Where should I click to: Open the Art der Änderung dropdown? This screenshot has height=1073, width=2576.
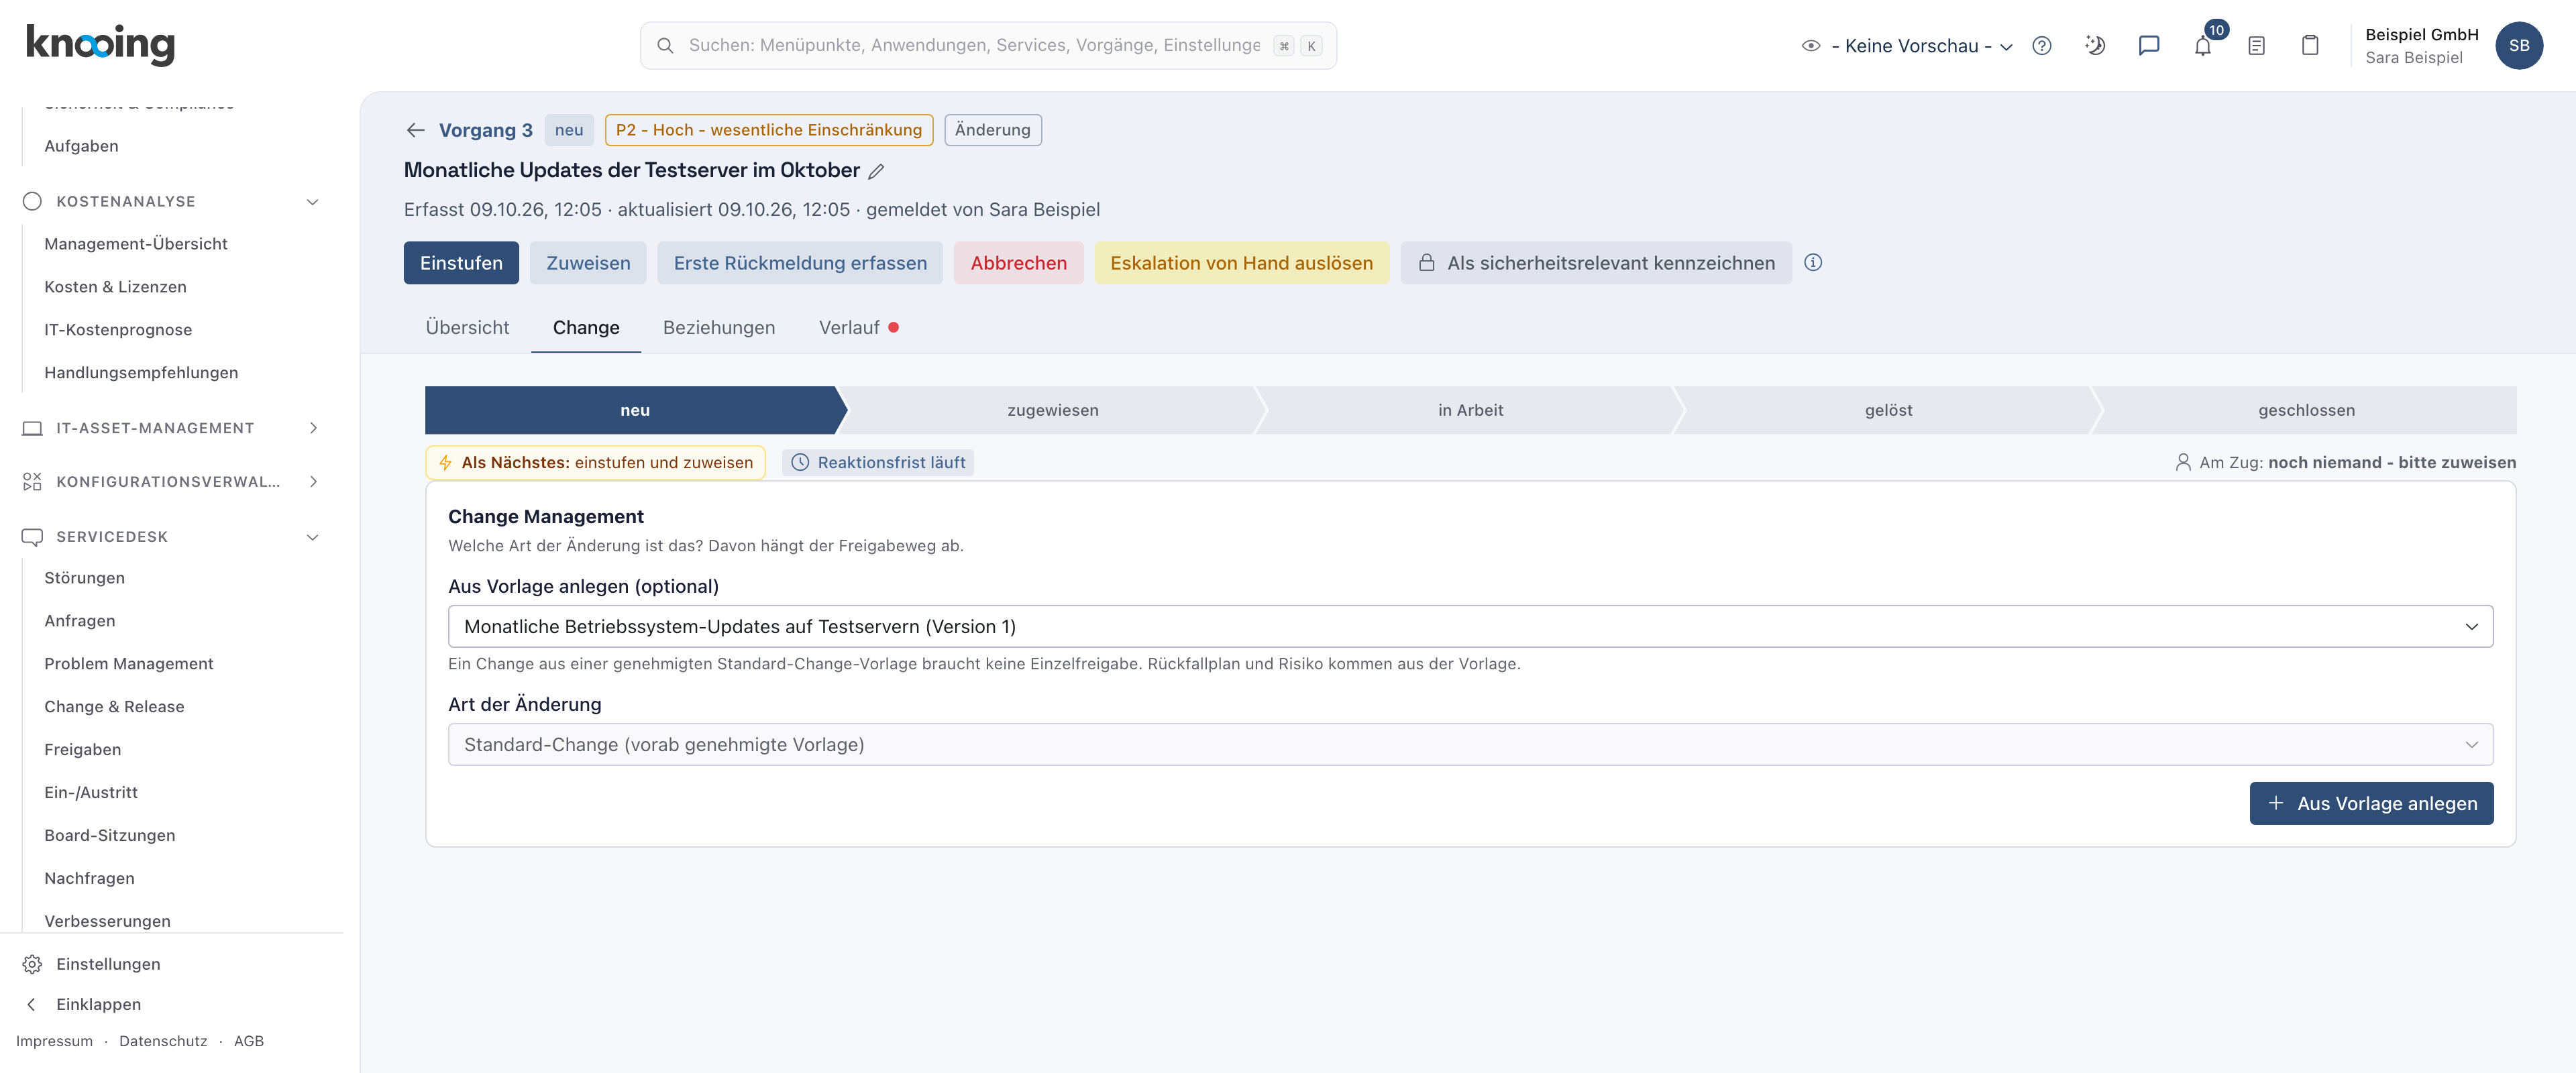click(x=1470, y=745)
